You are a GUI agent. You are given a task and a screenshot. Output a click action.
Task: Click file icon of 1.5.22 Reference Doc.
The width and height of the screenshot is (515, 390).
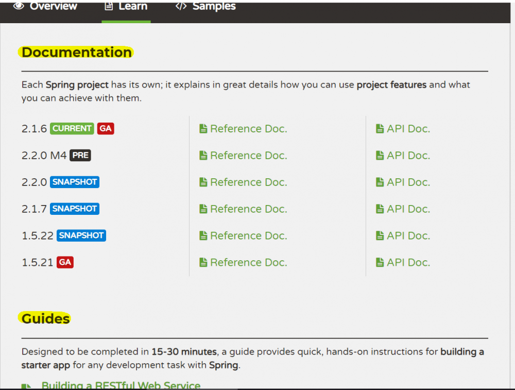coord(203,235)
